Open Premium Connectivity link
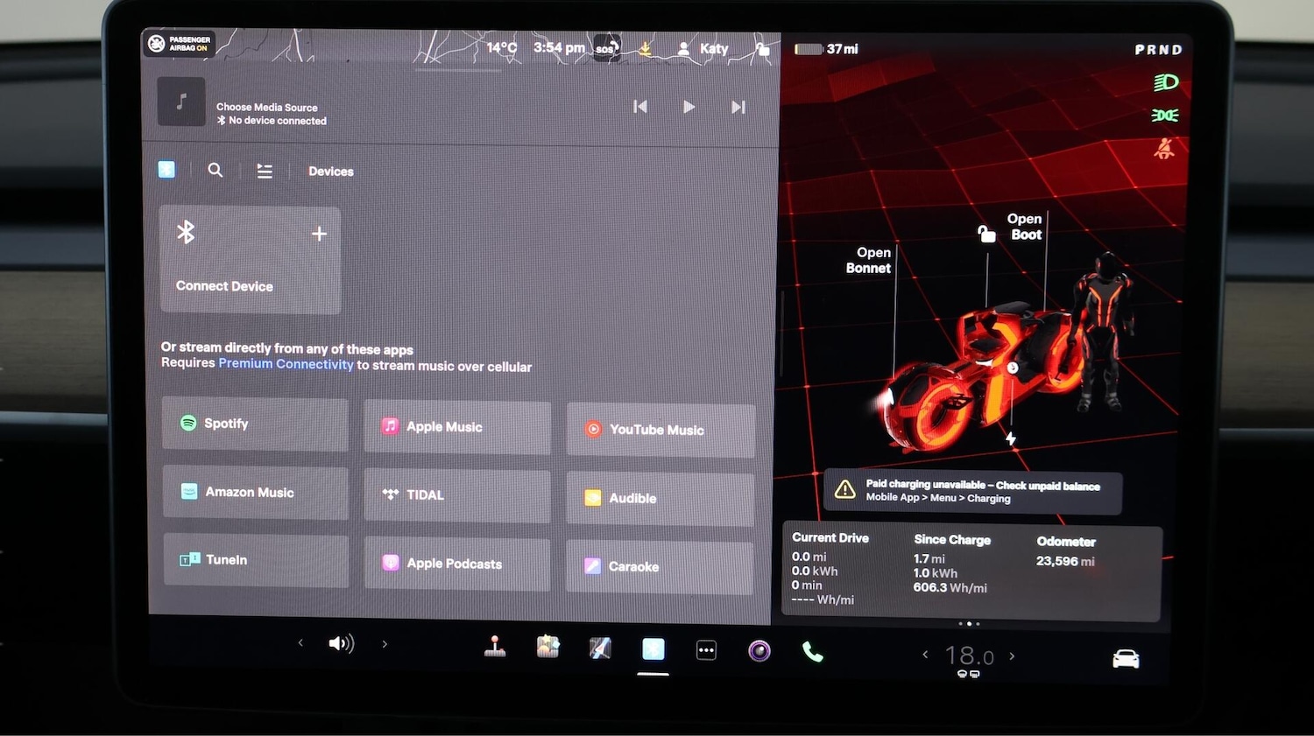The height and width of the screenshot is (736, 1314). coord(286,363)
